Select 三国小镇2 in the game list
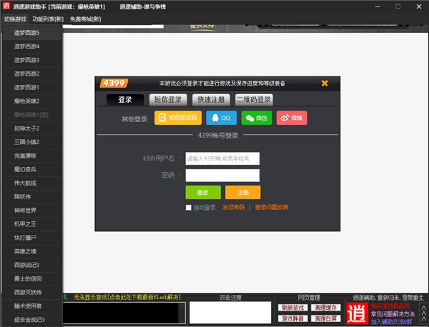The width and height of the screenshot is (429, 327). [x=32, y=142]
